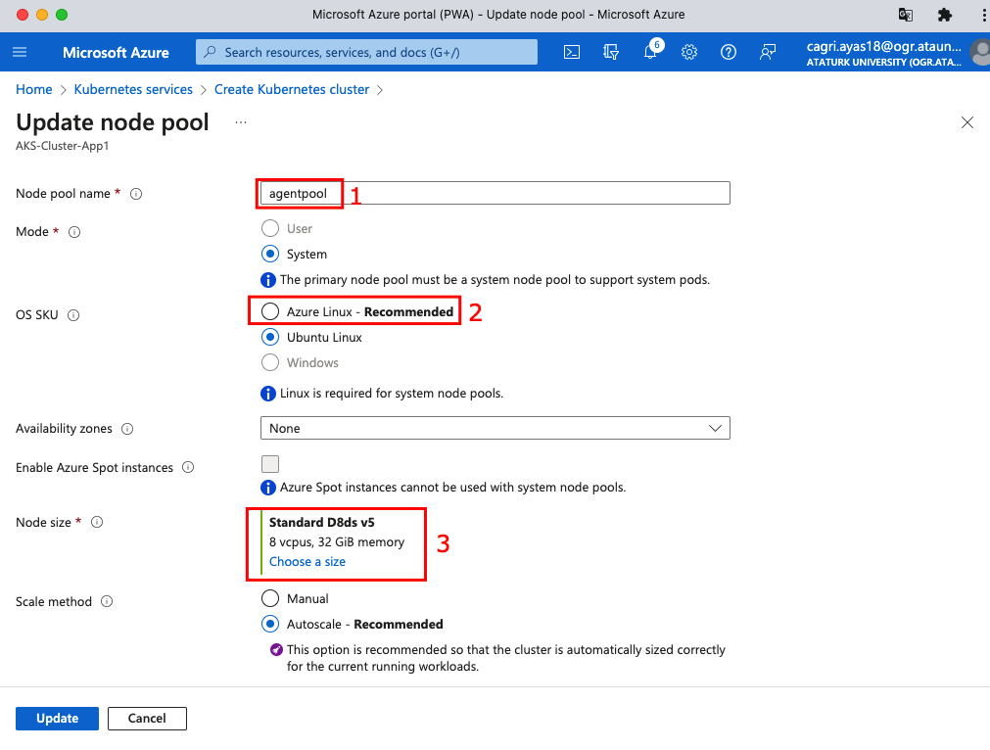Go to Kubernetes services breadcrumb

[x=134, y=89]
